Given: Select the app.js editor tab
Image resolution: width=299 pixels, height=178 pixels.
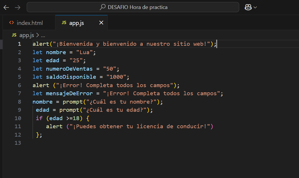Looking at the screenshot, I should (x=81, y=23).
